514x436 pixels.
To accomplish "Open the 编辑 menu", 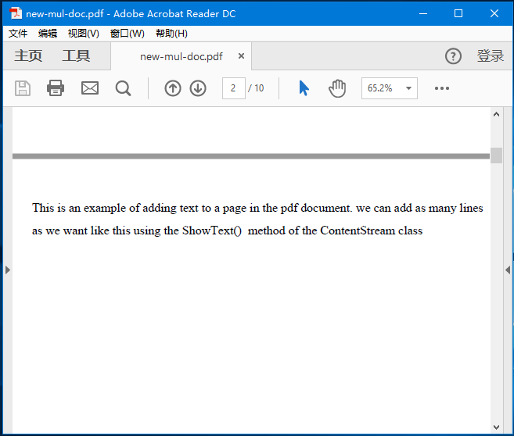I will (48, 34).
